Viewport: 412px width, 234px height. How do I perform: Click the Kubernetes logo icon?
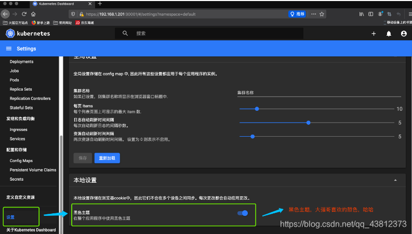[10, 33]
